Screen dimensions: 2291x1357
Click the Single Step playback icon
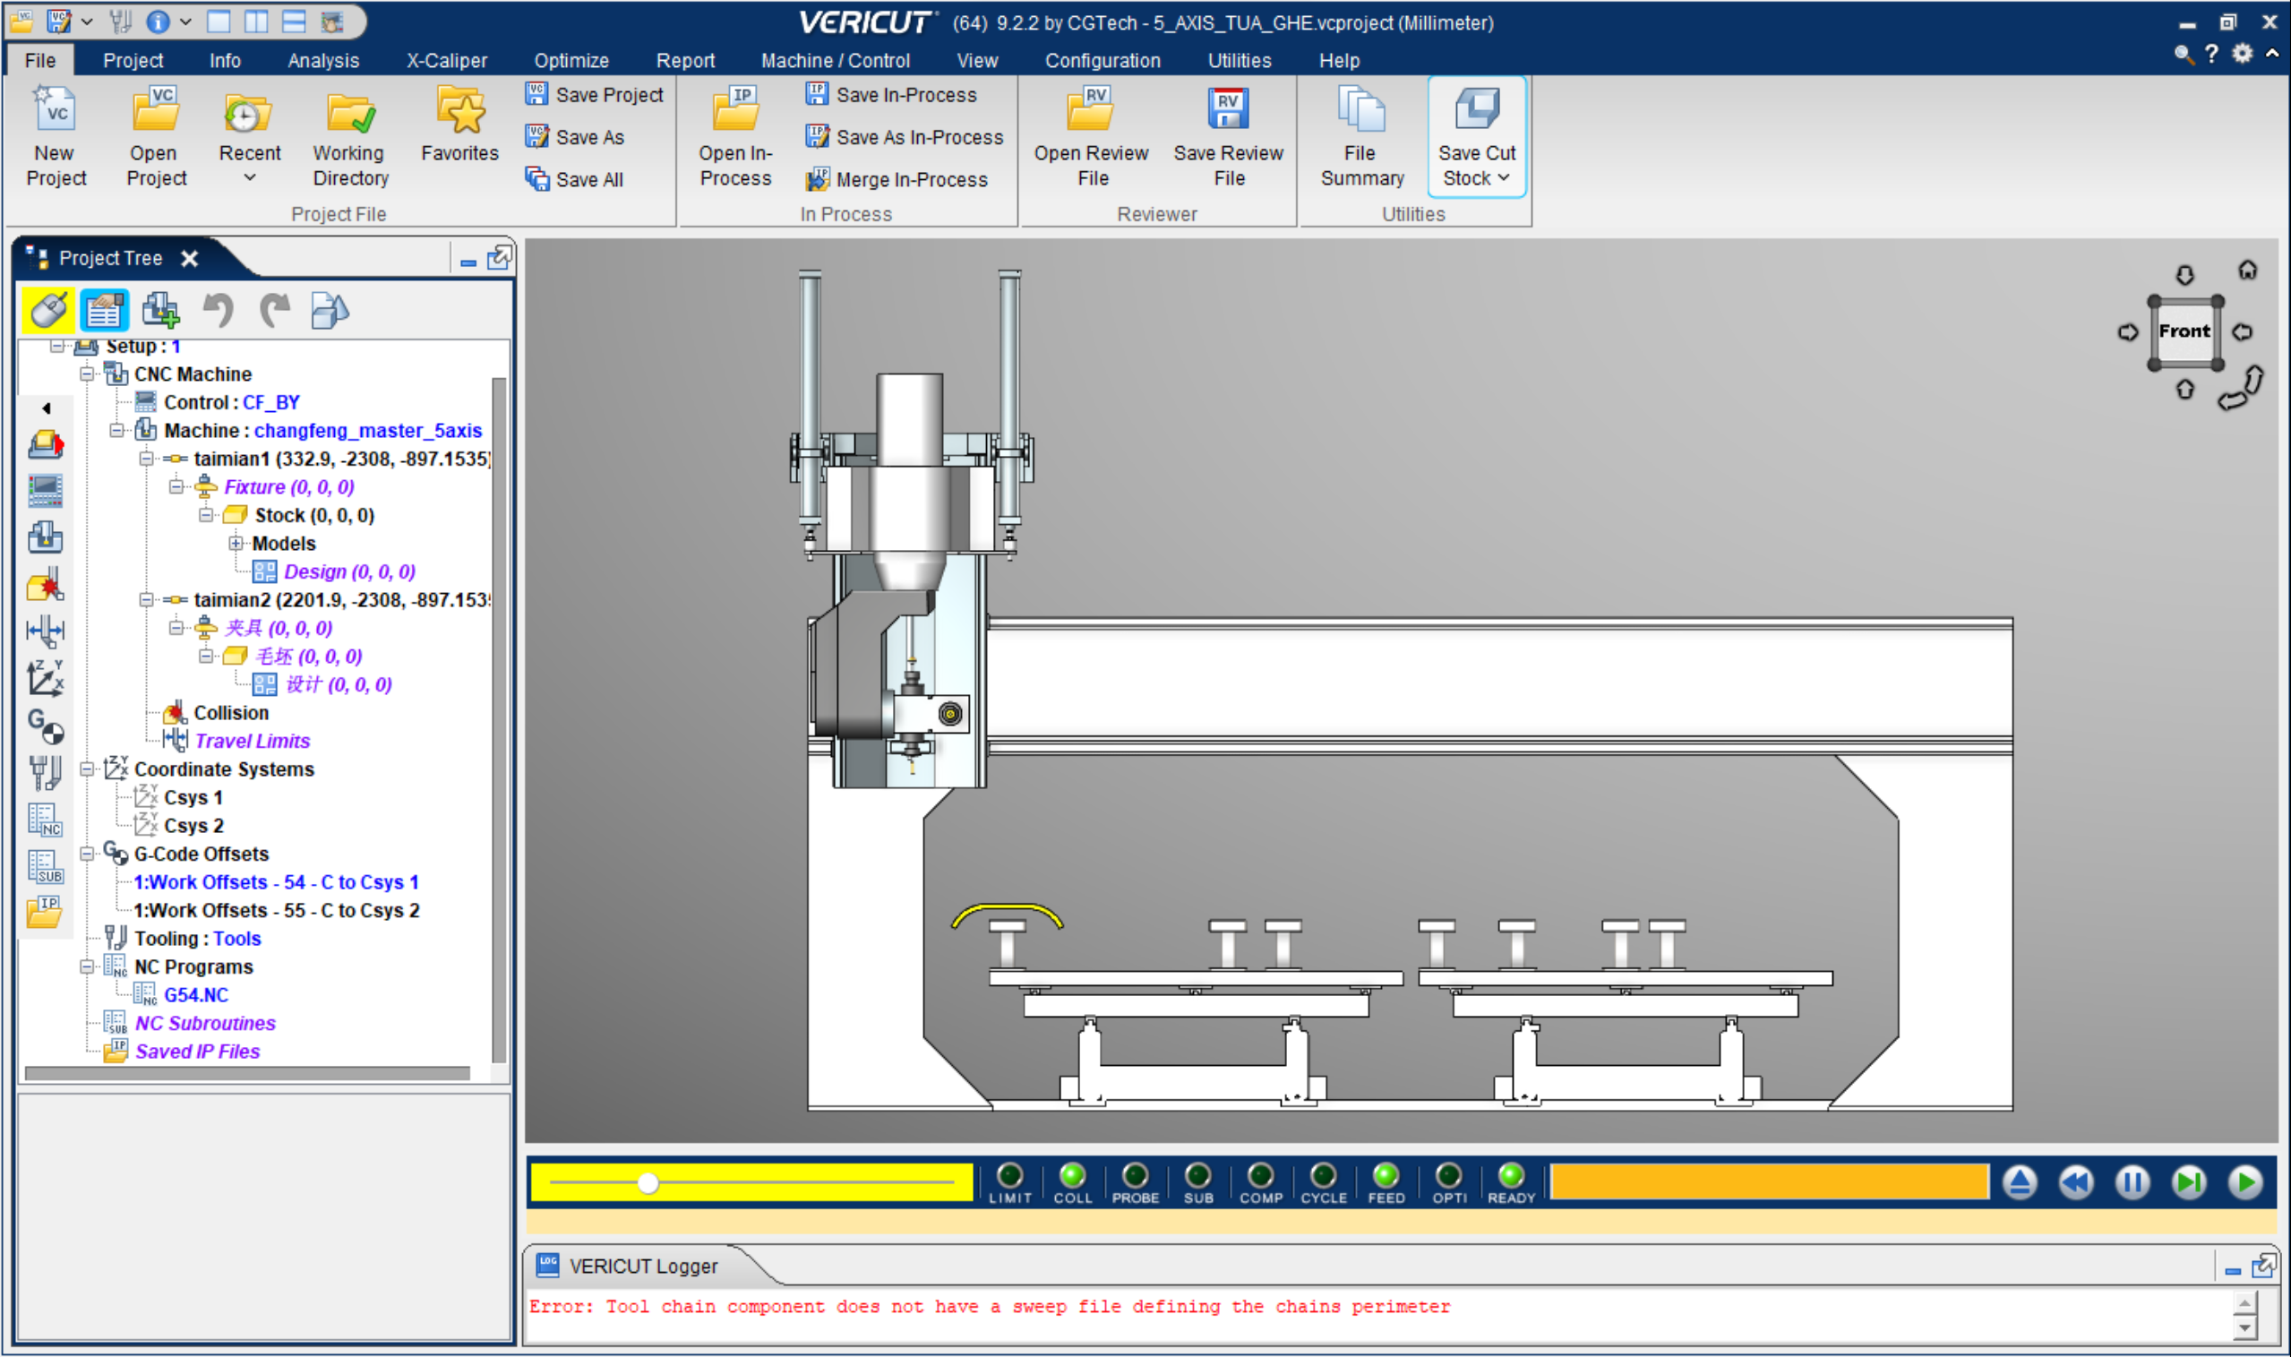coord(2188,1182)
